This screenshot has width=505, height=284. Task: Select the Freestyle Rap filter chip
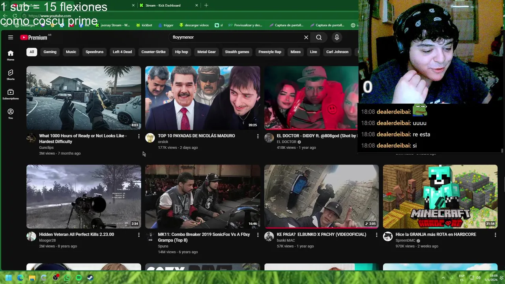click(270, 52)
